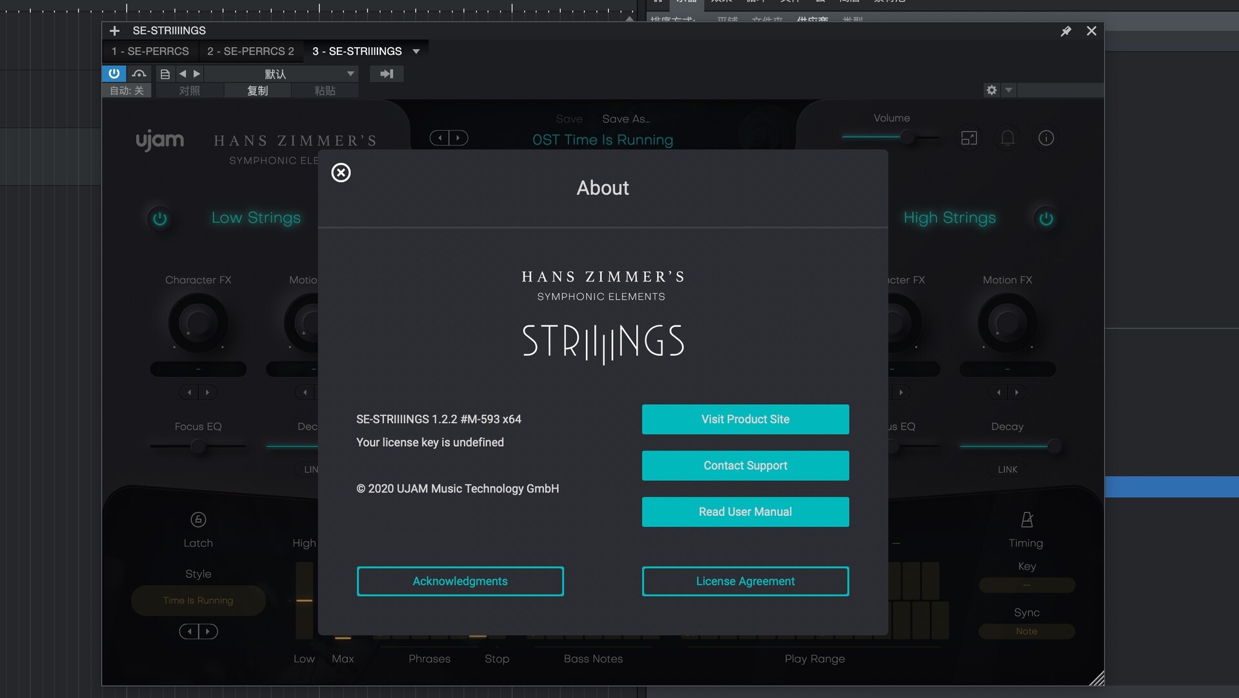Select the 3 - SE-STRIIIINGS tab
The width and height of the screenshot is (1239, 698).
point(357,51)
